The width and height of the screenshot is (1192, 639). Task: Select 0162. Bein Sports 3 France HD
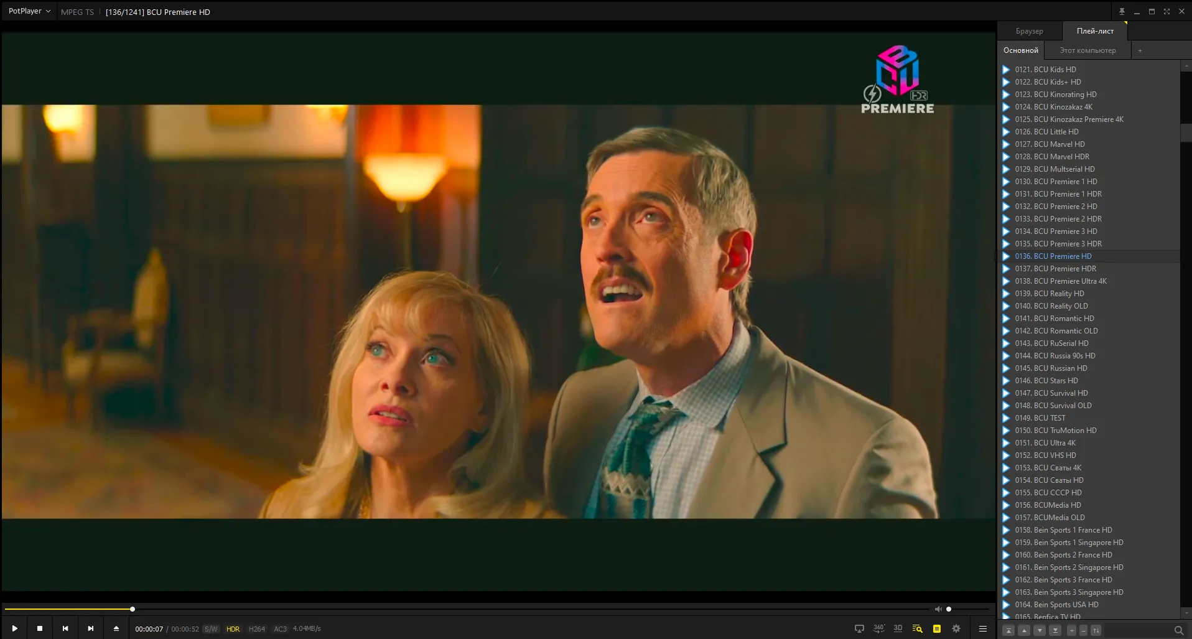point(1089,580)
